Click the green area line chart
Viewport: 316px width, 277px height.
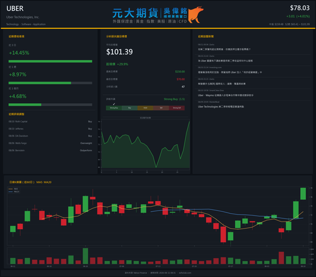(145, 145)
